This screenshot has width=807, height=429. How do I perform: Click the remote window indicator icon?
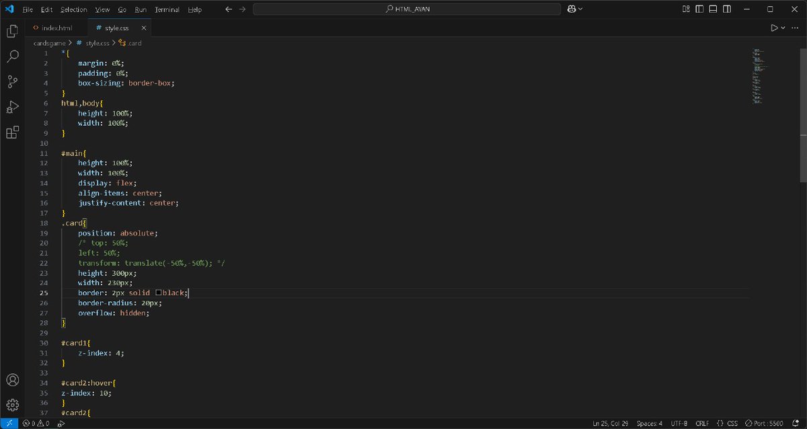pyautogui.click(x=9, y=424)
